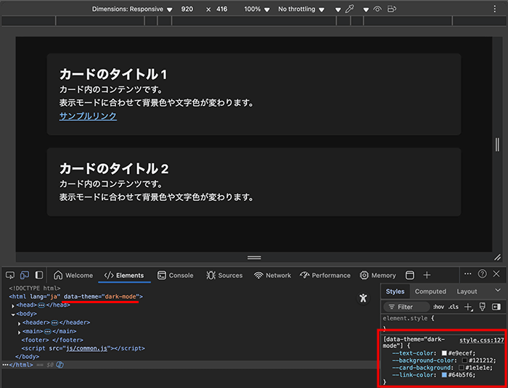Click the paintbrush rendering emulation icon
Viewport: 508px width, 388px height.
(x=483, y=307)
